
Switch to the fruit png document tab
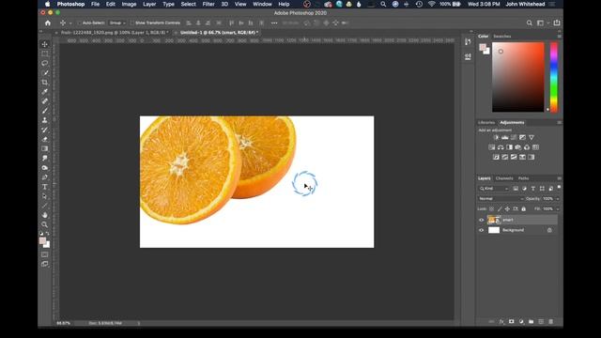115,33
